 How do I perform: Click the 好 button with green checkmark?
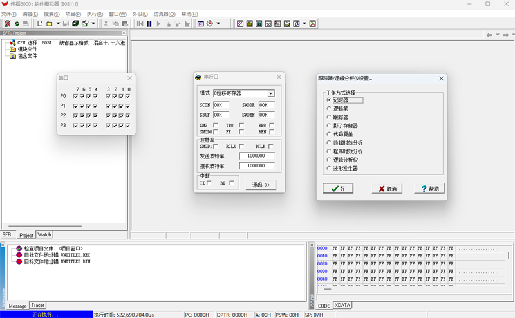[x=338, y=189]
